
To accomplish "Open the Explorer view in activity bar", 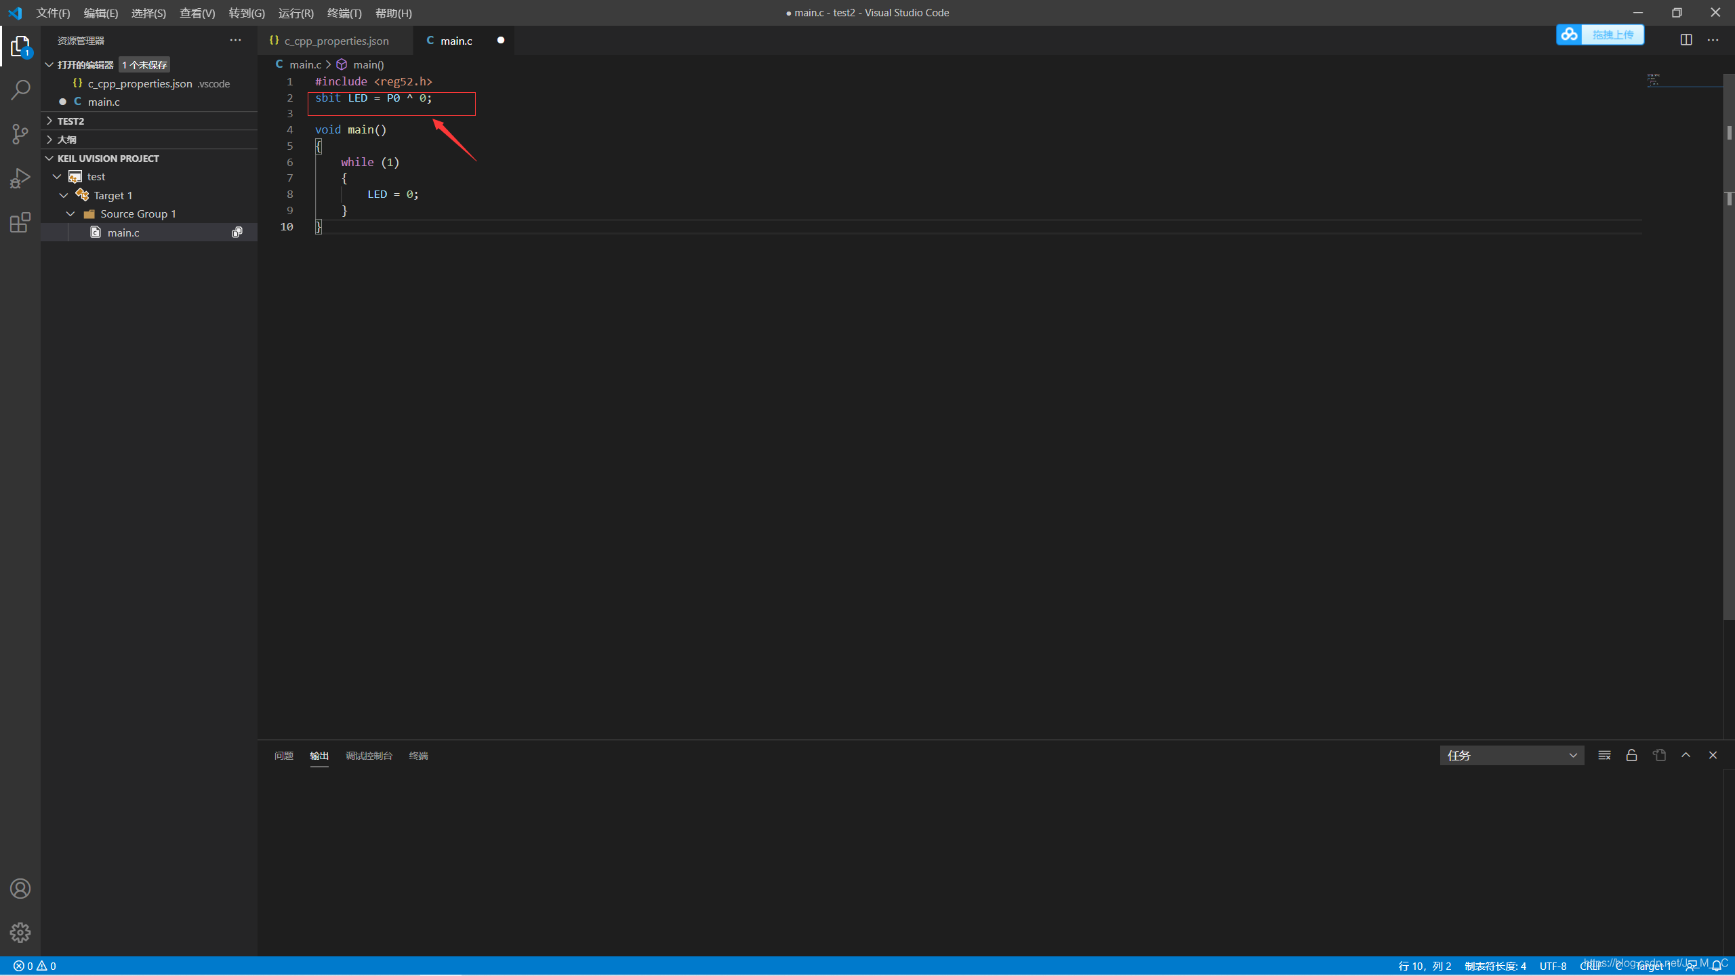I will coord(20,47).
